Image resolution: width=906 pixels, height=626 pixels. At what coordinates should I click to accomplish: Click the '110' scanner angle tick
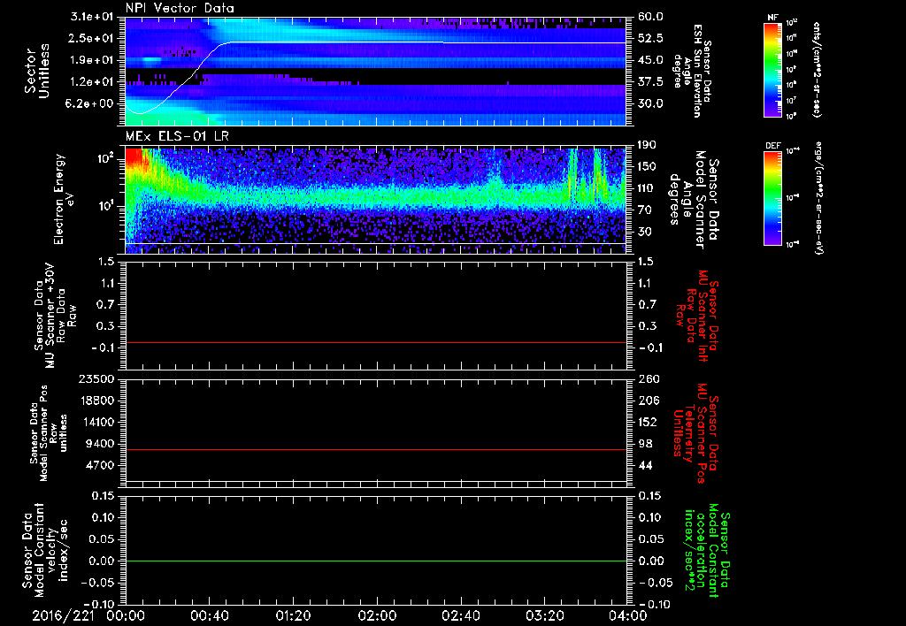[x=647, y=188]
